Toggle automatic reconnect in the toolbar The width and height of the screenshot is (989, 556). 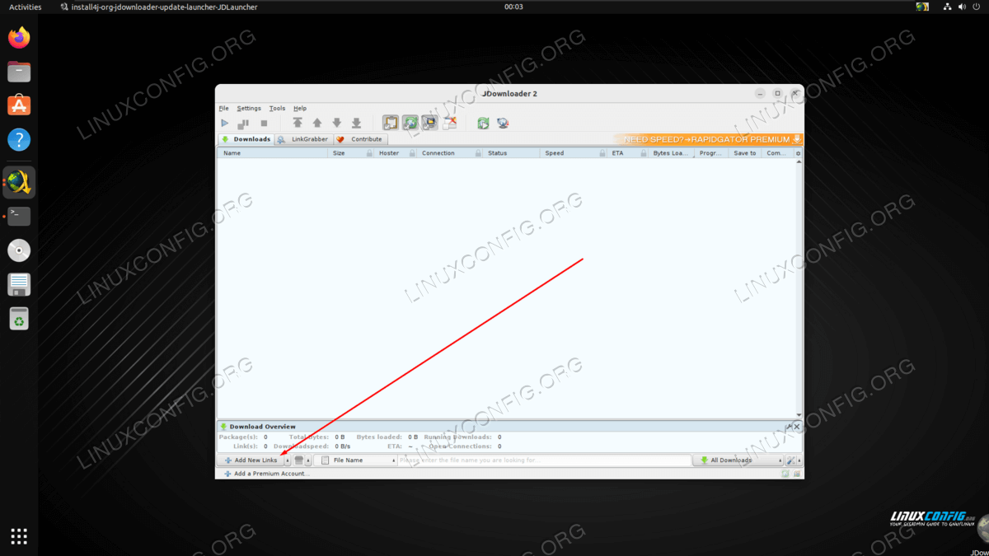coord(410,124)
